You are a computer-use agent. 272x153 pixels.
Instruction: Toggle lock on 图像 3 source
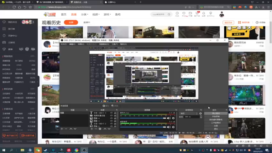pyautogui.click(x=115, y=121)
